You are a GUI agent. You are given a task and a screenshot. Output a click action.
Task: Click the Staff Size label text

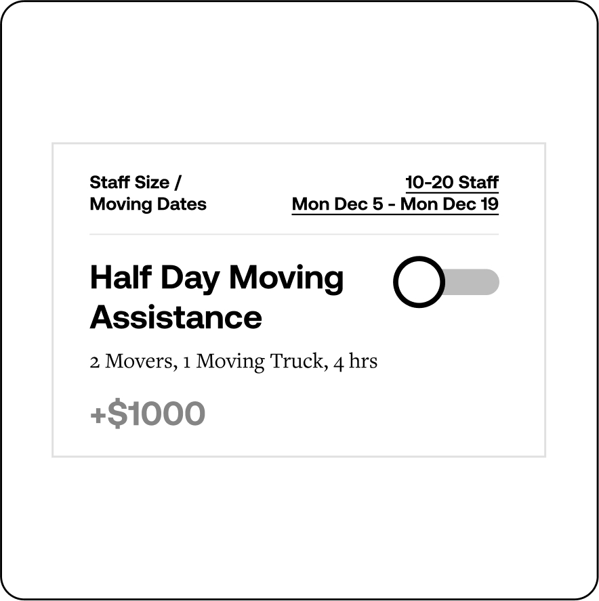129,183
